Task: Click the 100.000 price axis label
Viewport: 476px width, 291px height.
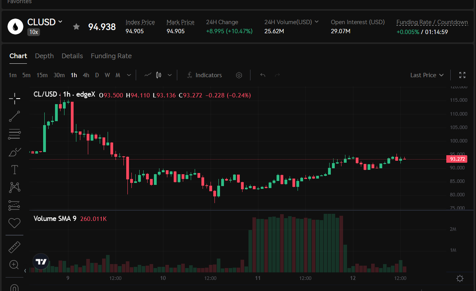Action: coord(459,141)
